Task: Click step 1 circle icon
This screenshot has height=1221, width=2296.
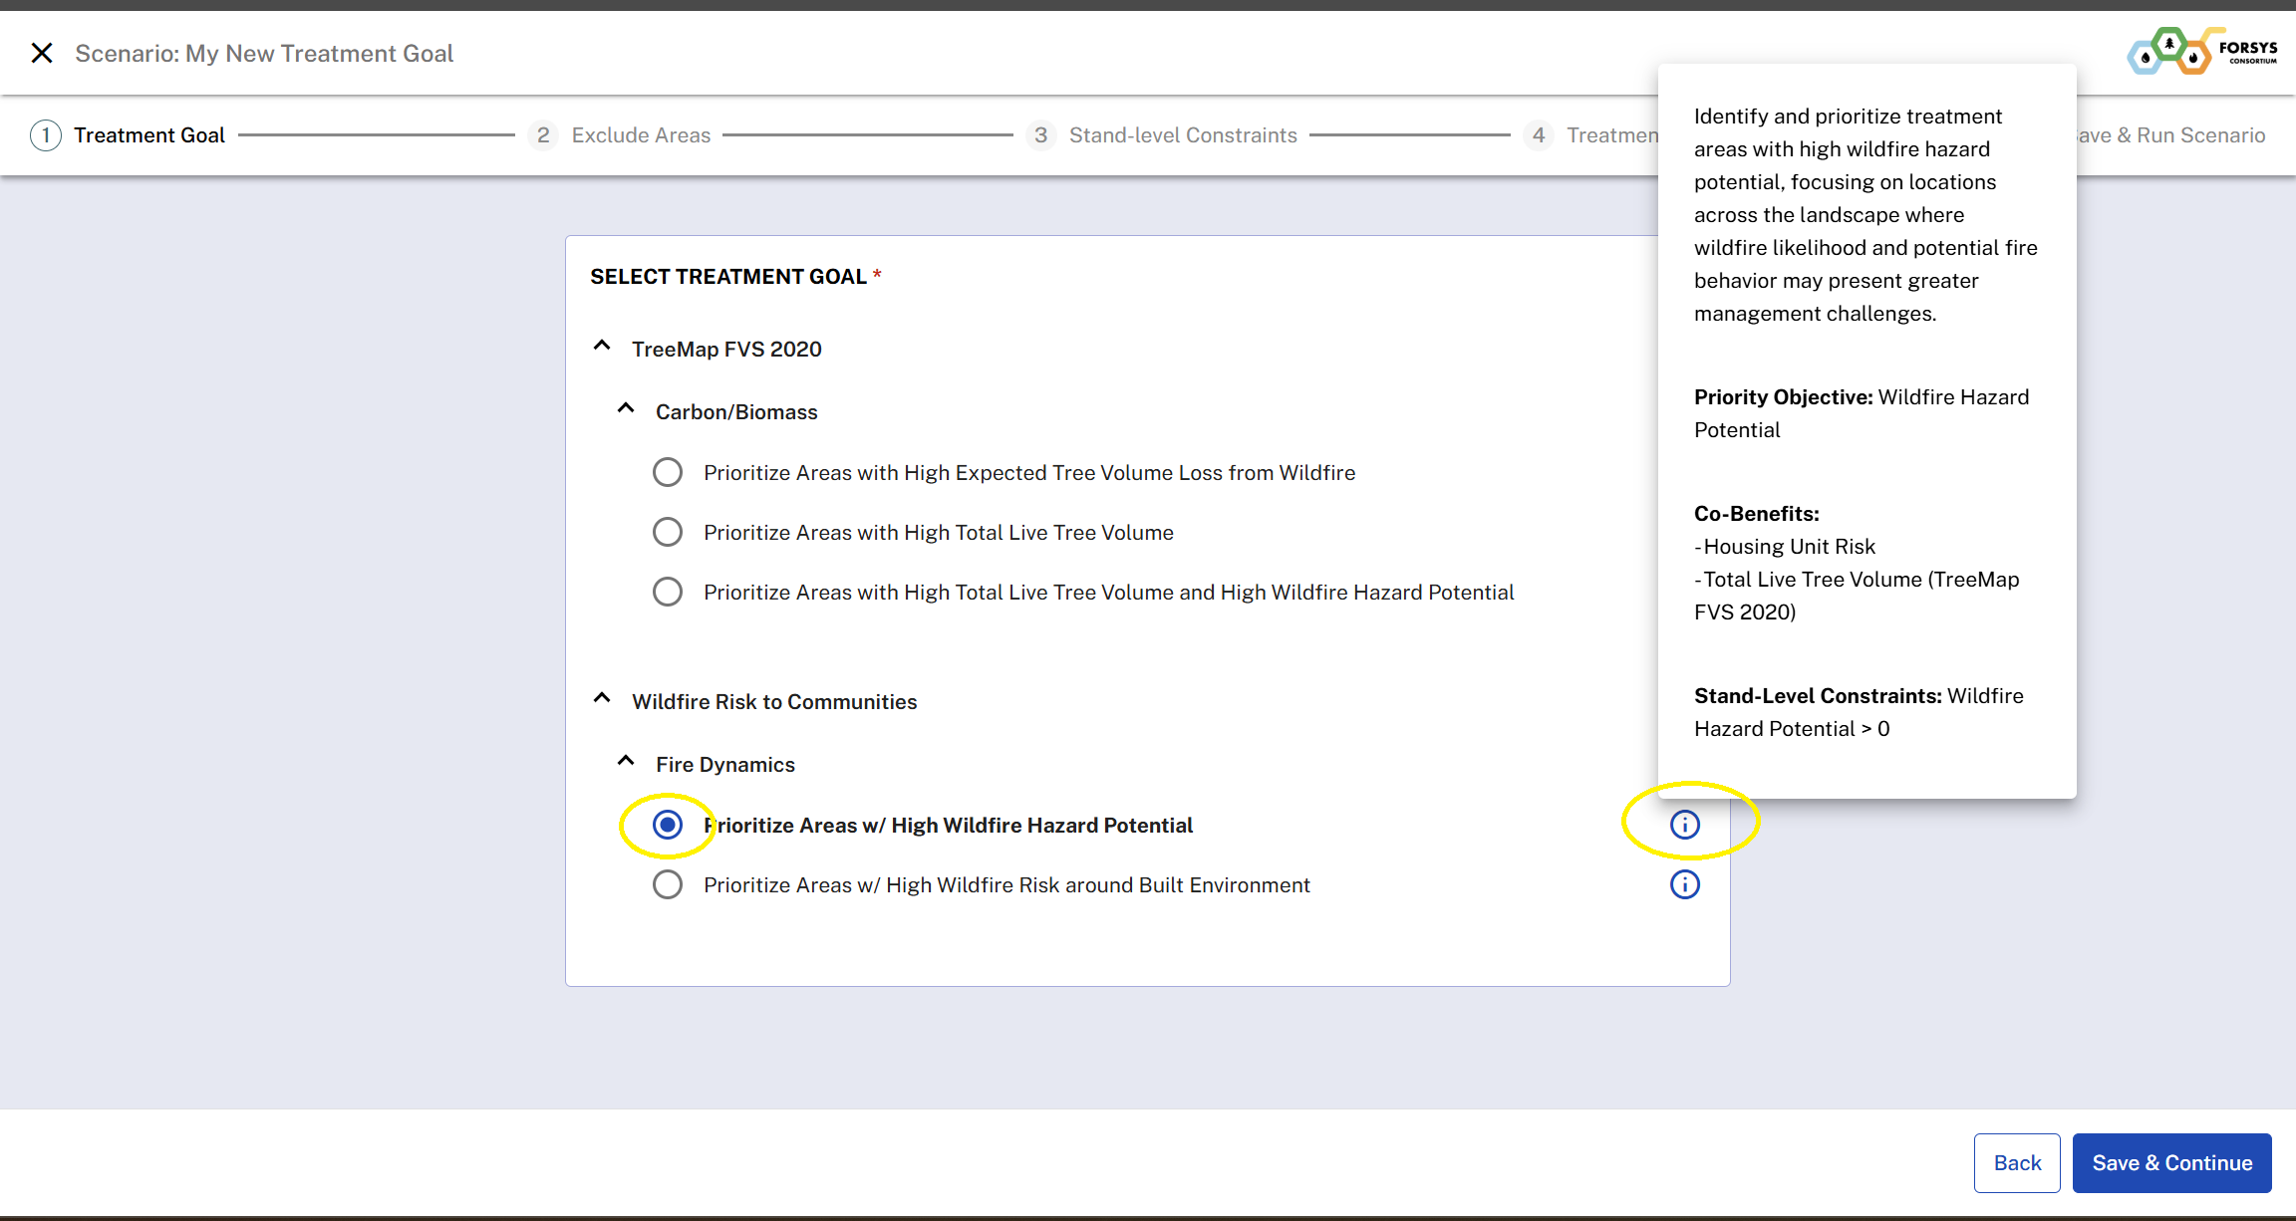Action: 46,135
